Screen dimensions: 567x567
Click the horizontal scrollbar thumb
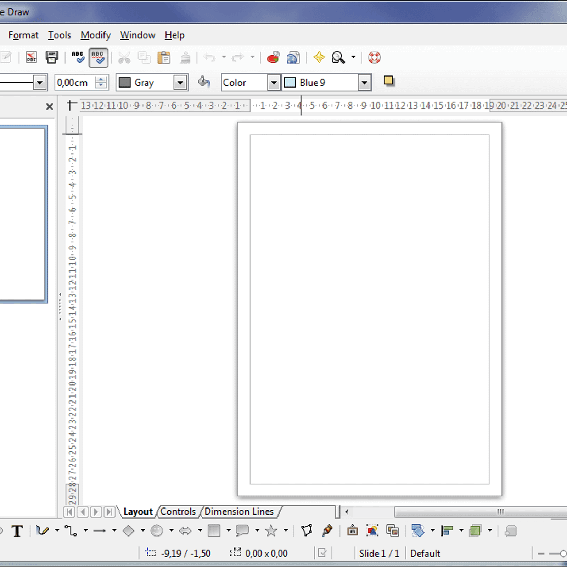(481, 512)
